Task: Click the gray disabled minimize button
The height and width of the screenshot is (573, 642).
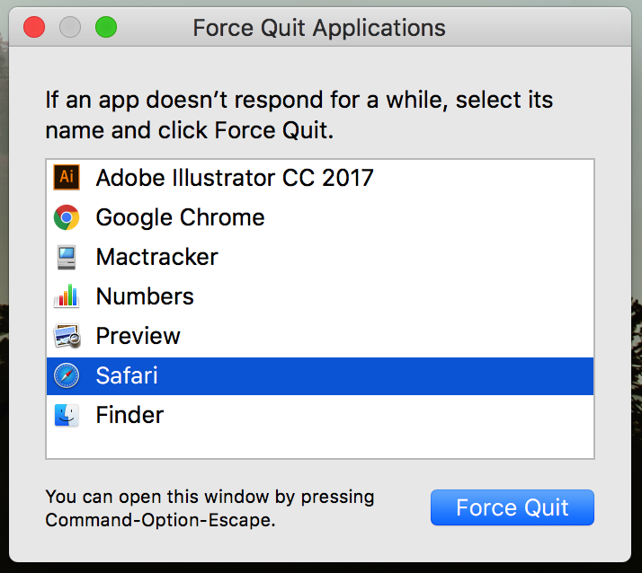Action: point(70,27)
